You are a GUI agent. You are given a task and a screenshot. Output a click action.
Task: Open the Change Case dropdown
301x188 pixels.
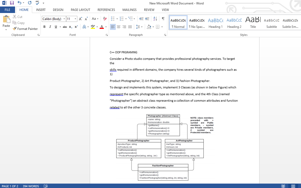95,19
